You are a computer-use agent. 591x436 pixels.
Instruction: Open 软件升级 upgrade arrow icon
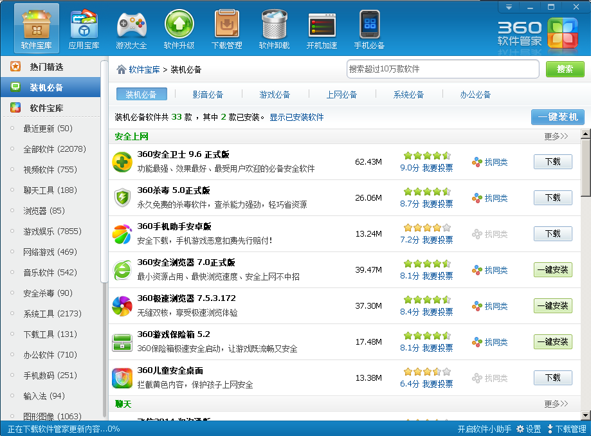pyautogui.click(x=179, y=29)
